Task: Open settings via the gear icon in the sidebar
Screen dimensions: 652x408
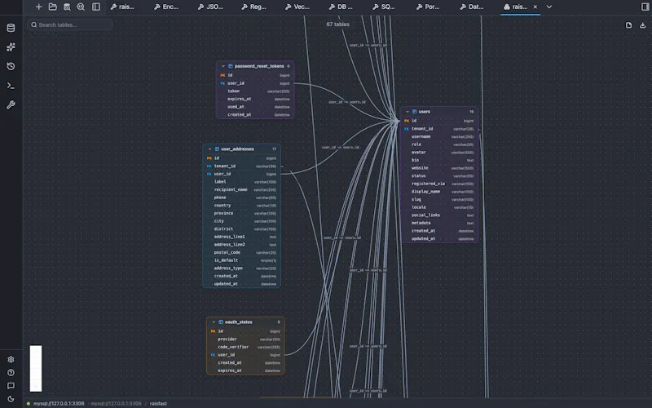Action: point(11,359)
